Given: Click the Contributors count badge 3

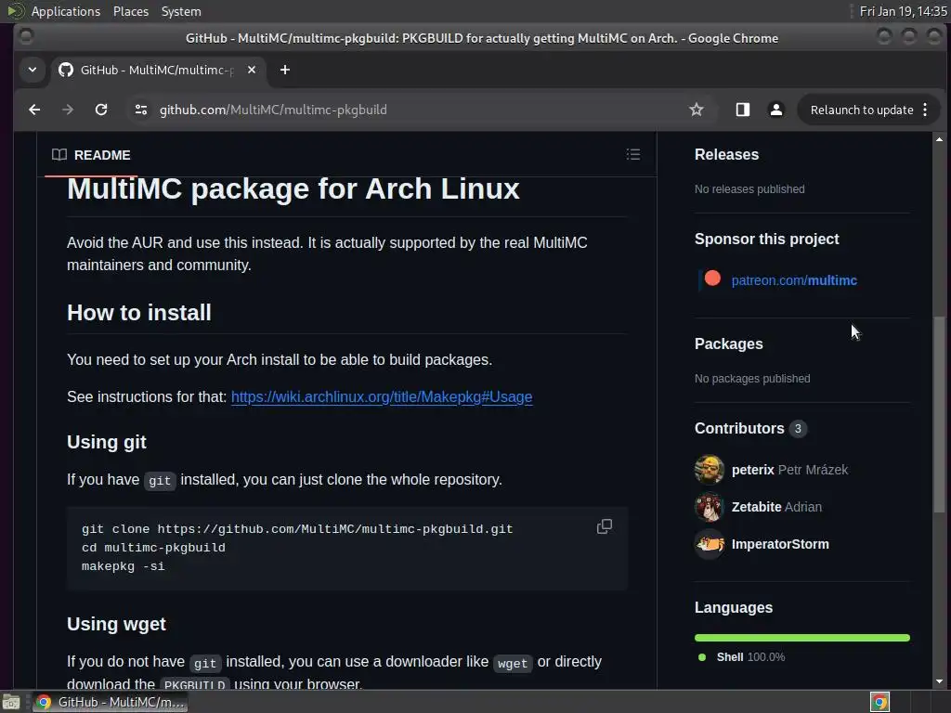Looking at the screenshot, I should tap(798, 429).
